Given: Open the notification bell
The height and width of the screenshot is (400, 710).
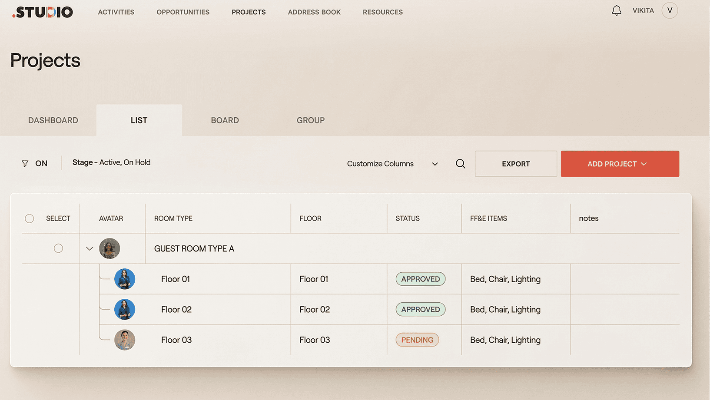Looking at the screenshot, I should pos(616,10).
